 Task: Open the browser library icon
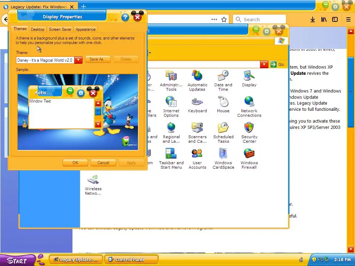[324, 19]
